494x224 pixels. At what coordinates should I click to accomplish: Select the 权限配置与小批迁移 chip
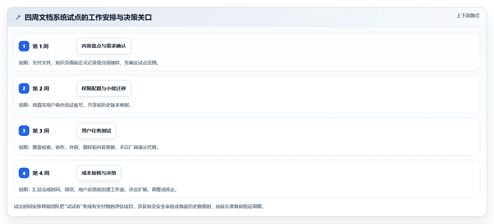point(104,88)
